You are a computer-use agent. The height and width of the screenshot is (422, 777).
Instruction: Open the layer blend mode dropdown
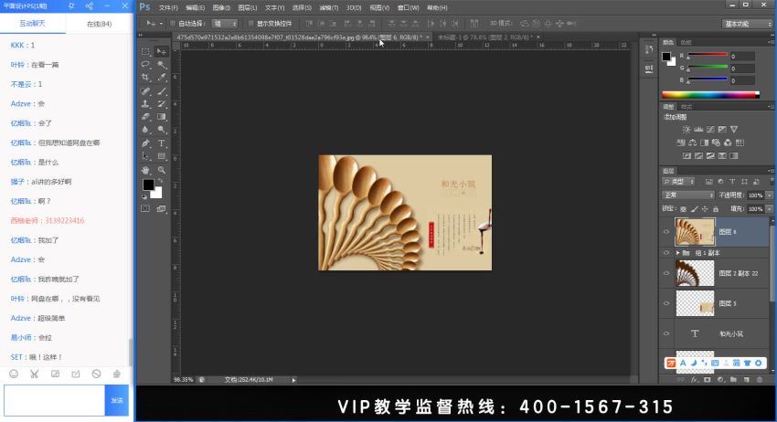tap(688, 195)
